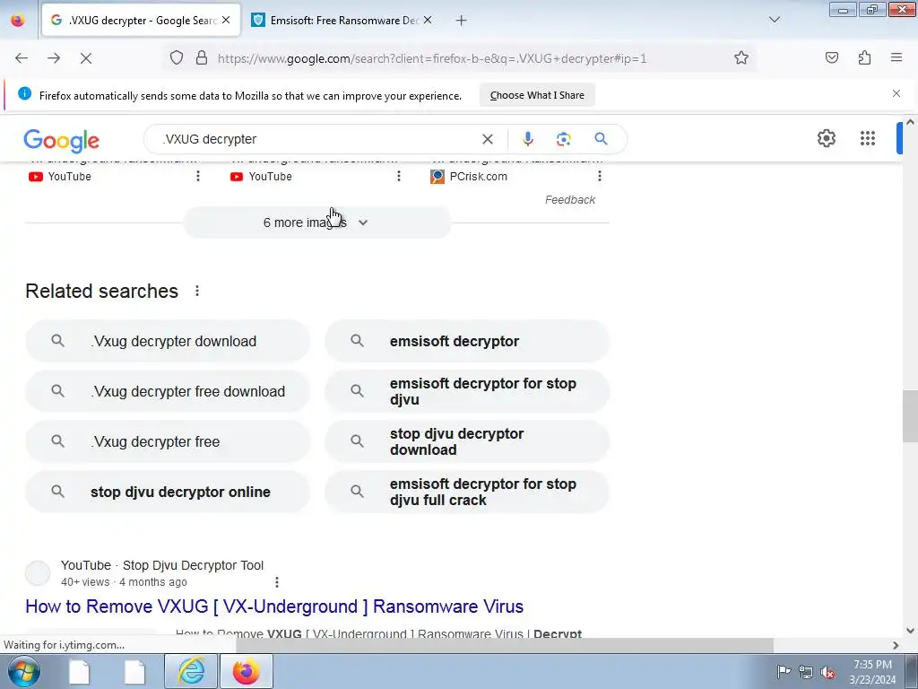Image resolution: width=918 pixels, height=689 pixels.
Task: Bookmark this page with star icon
Action: pos(741,57)
